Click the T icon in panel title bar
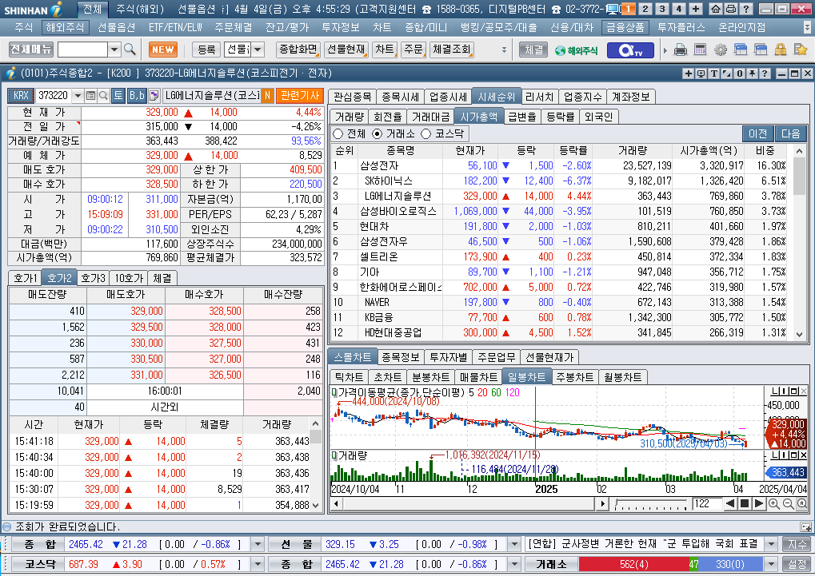This screenshot has width=815, height=576. (x=713, y=73)
